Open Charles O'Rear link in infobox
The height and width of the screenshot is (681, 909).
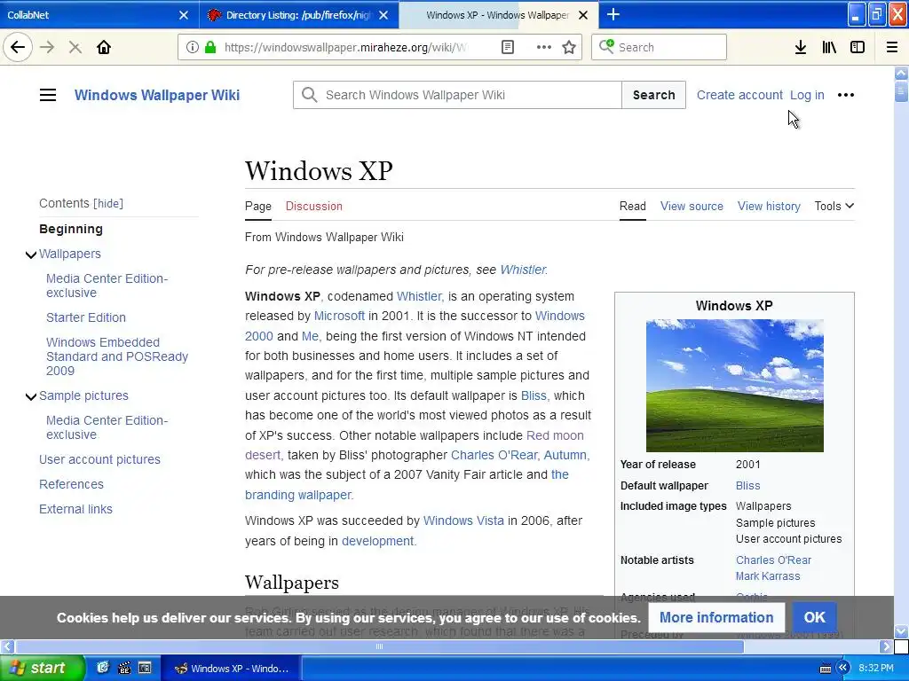tap(773, 560)
